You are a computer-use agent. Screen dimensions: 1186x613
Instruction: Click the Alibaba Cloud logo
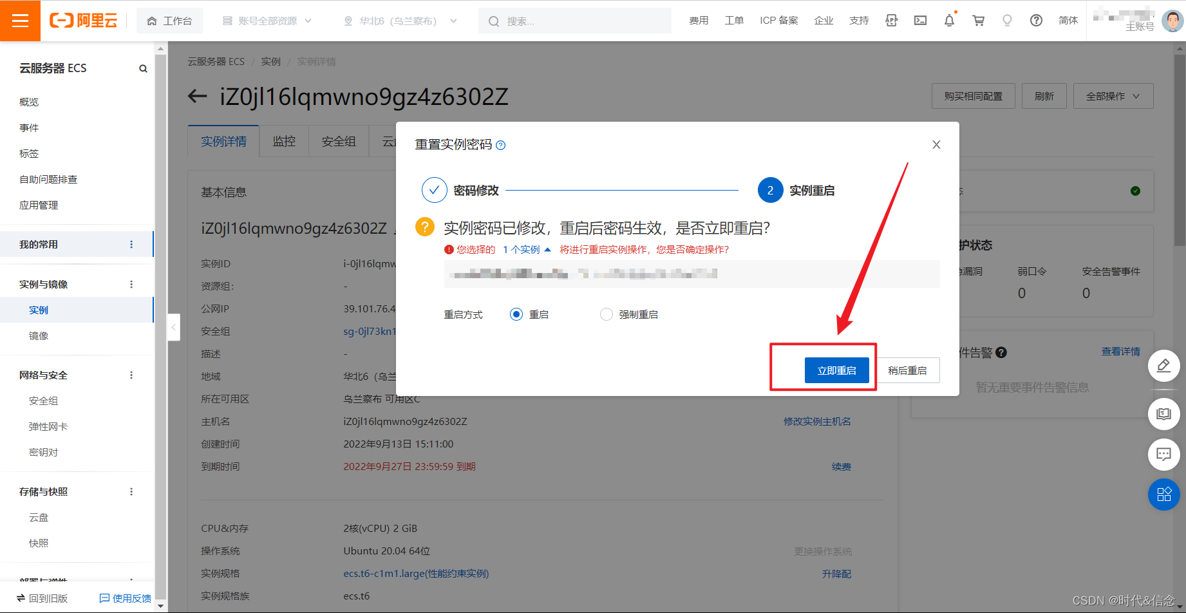click(x=84, y=21)
